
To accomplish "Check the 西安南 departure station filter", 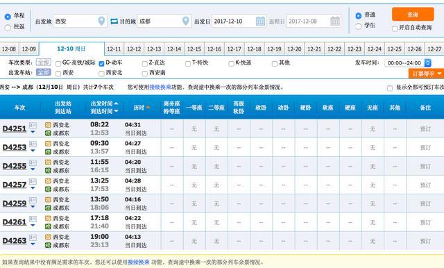I will [145, 74].
